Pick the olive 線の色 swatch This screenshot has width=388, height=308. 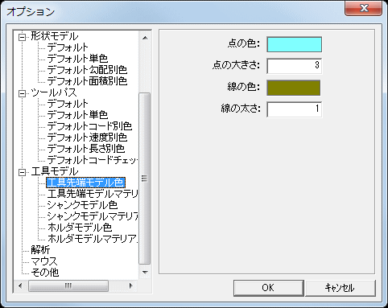[294, 88]
